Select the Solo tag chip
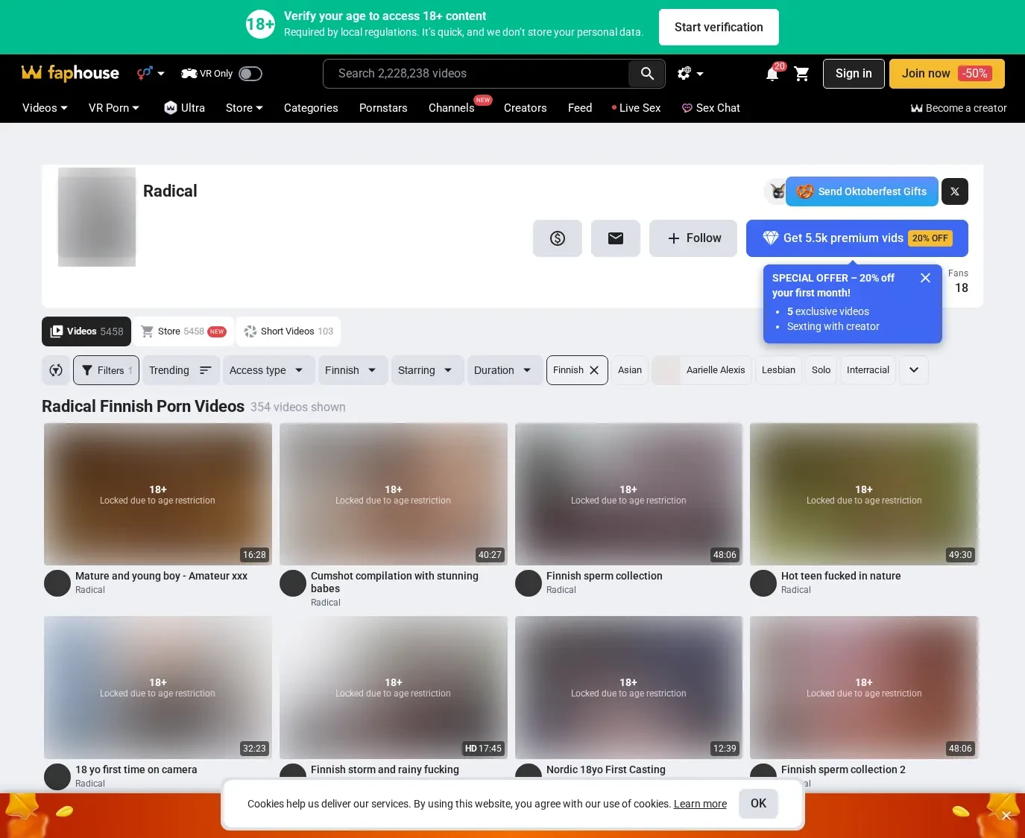Viewport: 1025px width, 838px height. (x=821, y=370)
